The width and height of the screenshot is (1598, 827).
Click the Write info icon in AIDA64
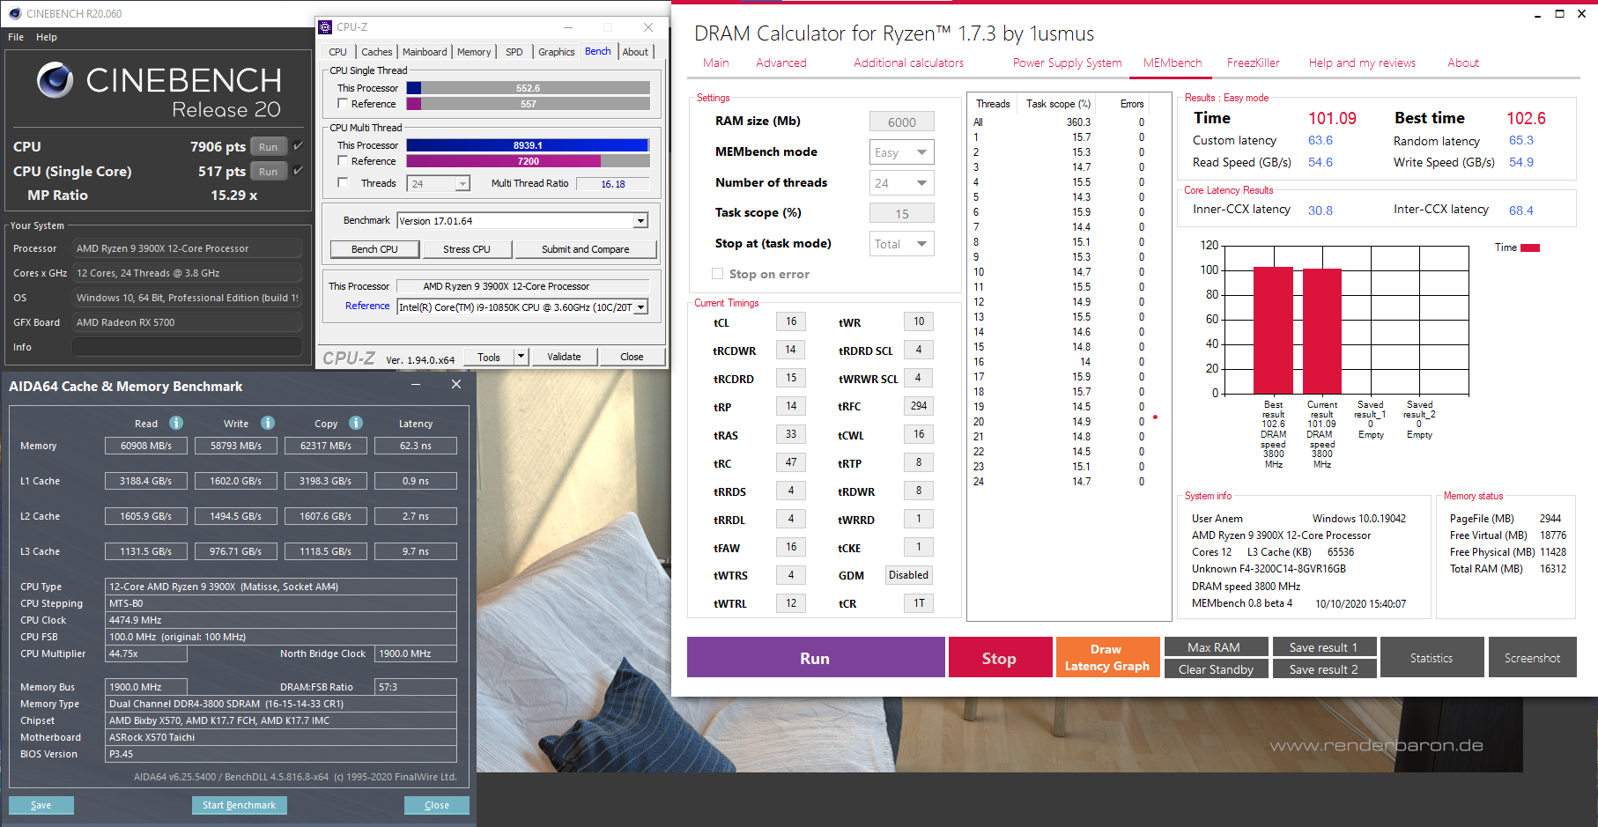pos(268,423)
